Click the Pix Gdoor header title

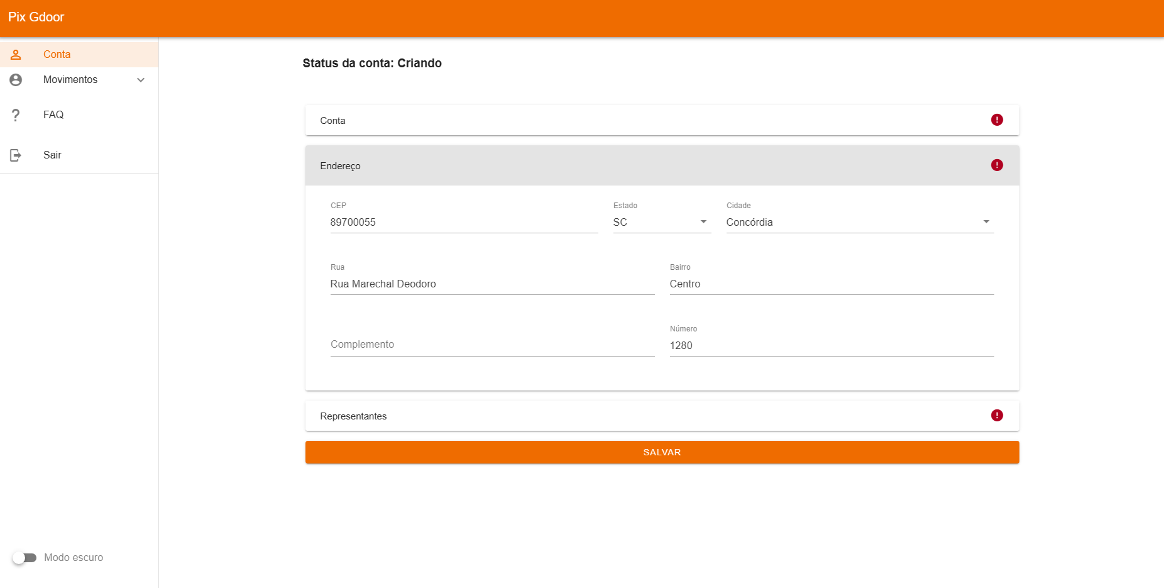click(x=36, y=17)
